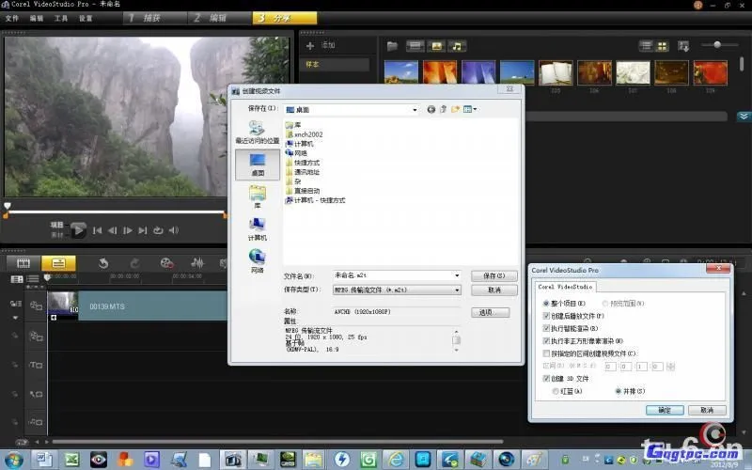Open the preview volume control
The image size is (752, 470).
point(174,230)
